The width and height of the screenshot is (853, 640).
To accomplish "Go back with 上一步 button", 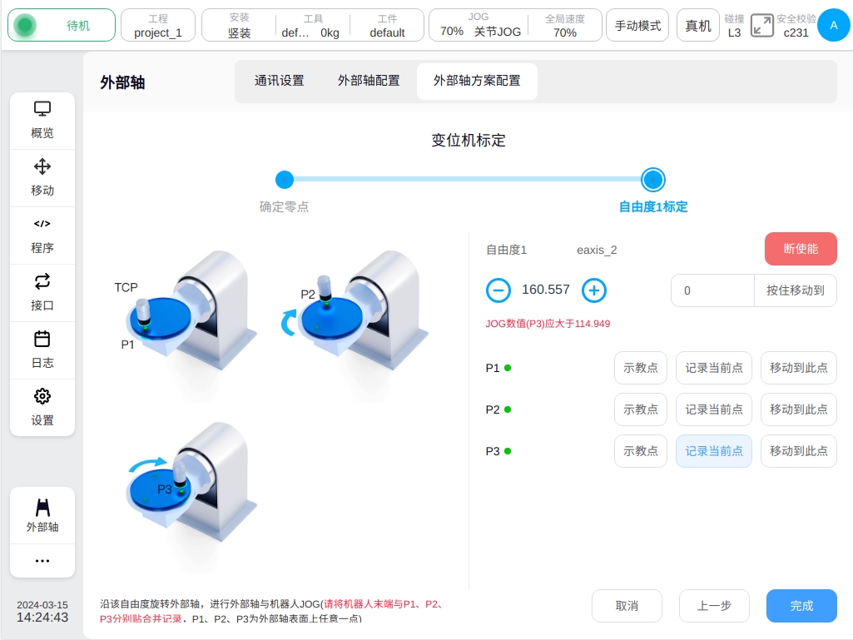I will tap(714, 606).
